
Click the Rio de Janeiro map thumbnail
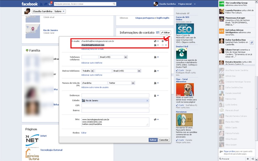(33, 31)
